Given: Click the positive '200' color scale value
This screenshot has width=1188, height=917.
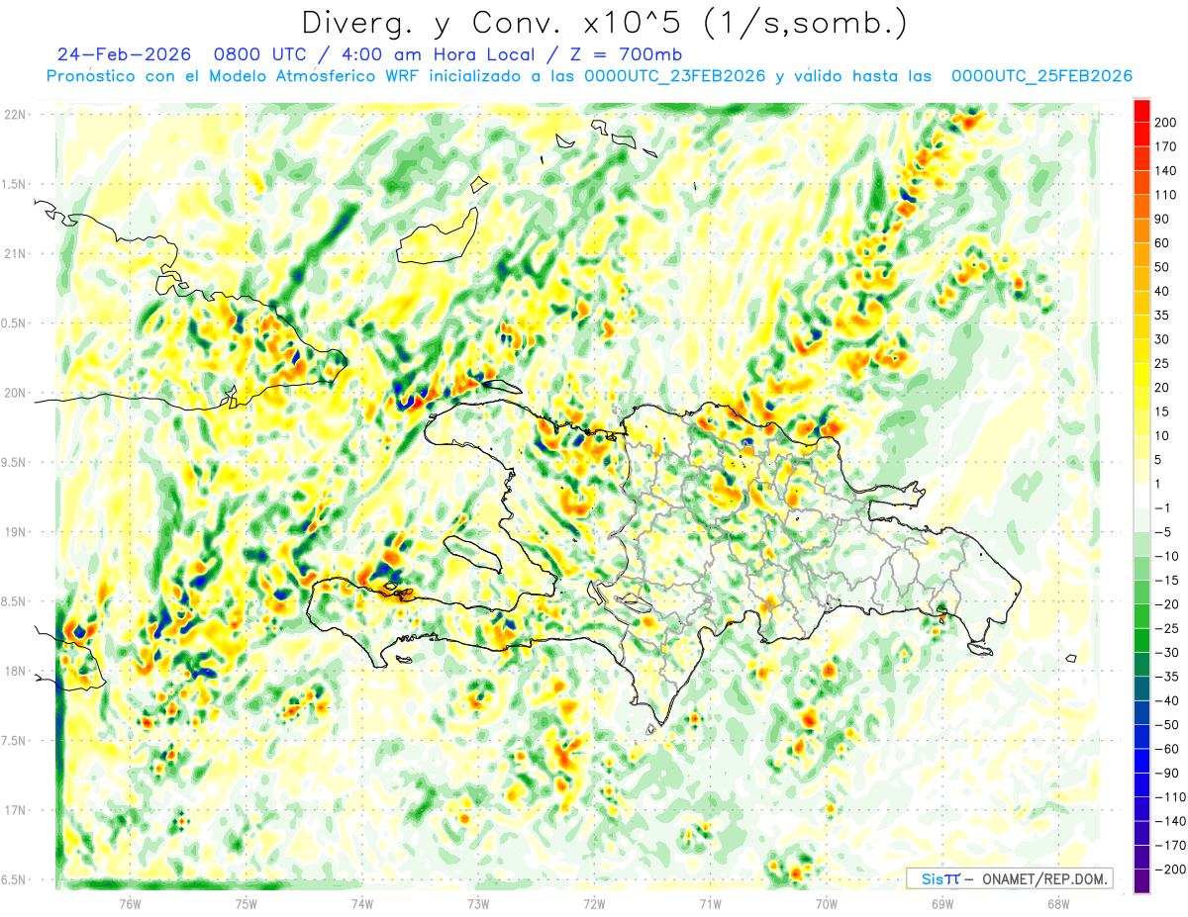Looking at the screenshot, I should coord(1166,122).
